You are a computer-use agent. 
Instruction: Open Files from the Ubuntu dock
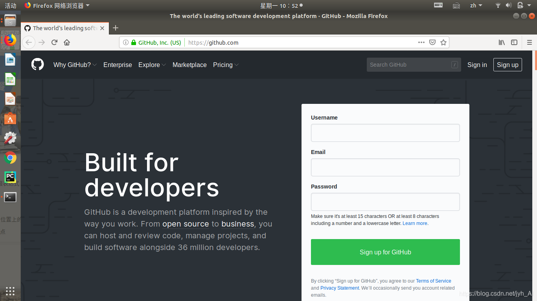10,20
